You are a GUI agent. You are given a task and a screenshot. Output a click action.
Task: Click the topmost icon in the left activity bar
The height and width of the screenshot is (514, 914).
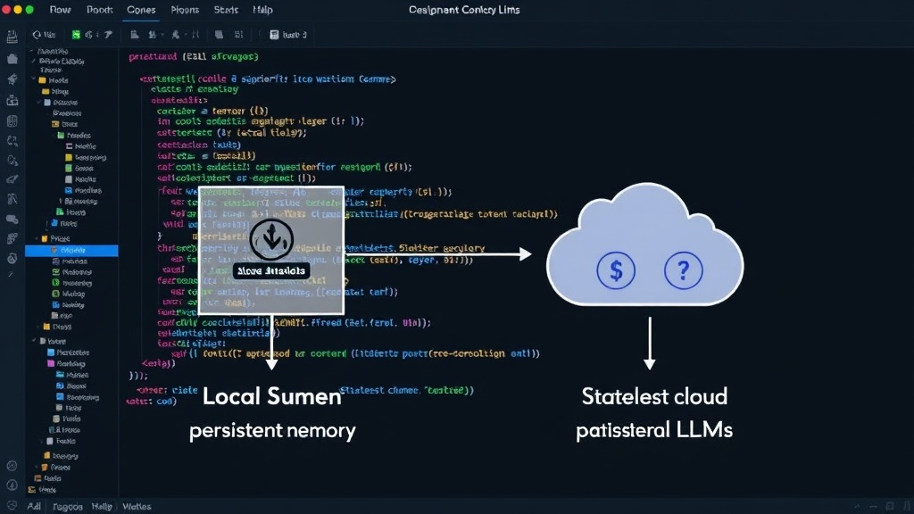(x=12, y=37)
